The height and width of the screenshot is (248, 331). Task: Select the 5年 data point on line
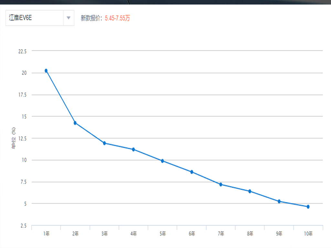[x=162, y=161]
